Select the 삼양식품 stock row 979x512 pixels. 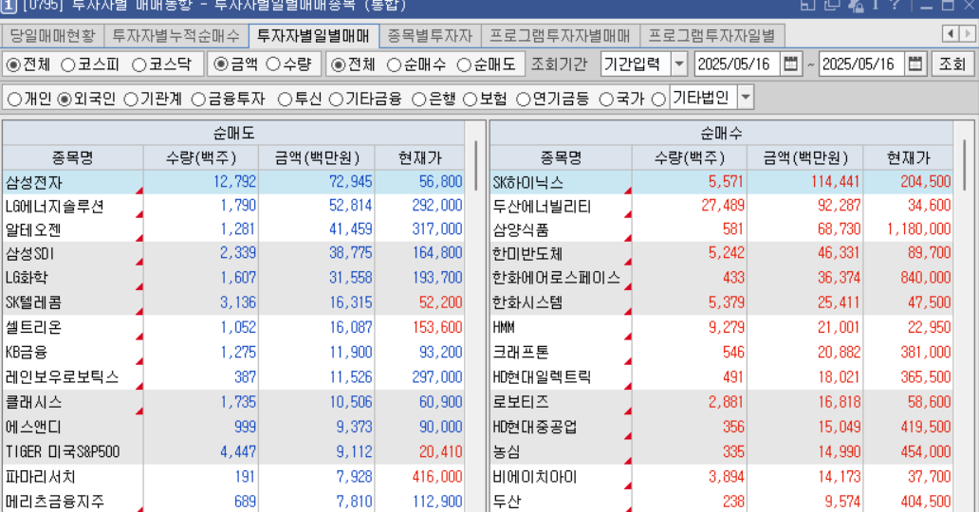[x=722, y=229]
